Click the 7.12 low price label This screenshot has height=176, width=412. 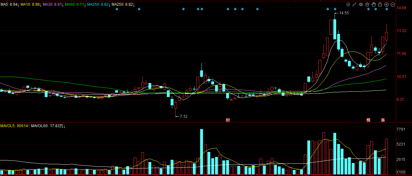tap(184, 116)
